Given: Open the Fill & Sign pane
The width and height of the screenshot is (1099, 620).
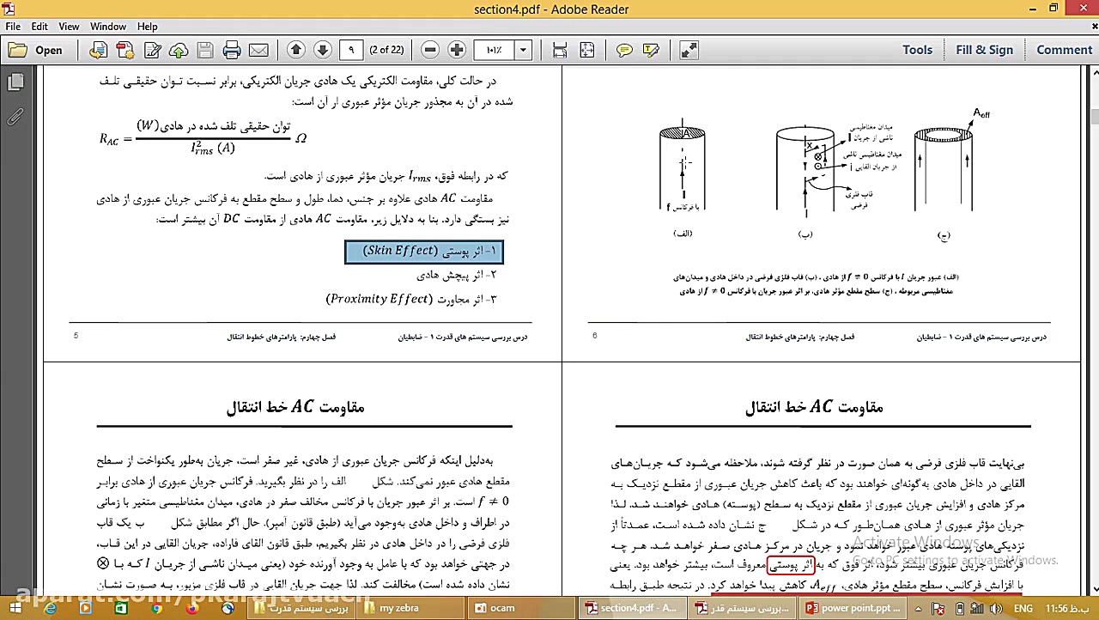Looking at the screenshot, I should 984,50.
